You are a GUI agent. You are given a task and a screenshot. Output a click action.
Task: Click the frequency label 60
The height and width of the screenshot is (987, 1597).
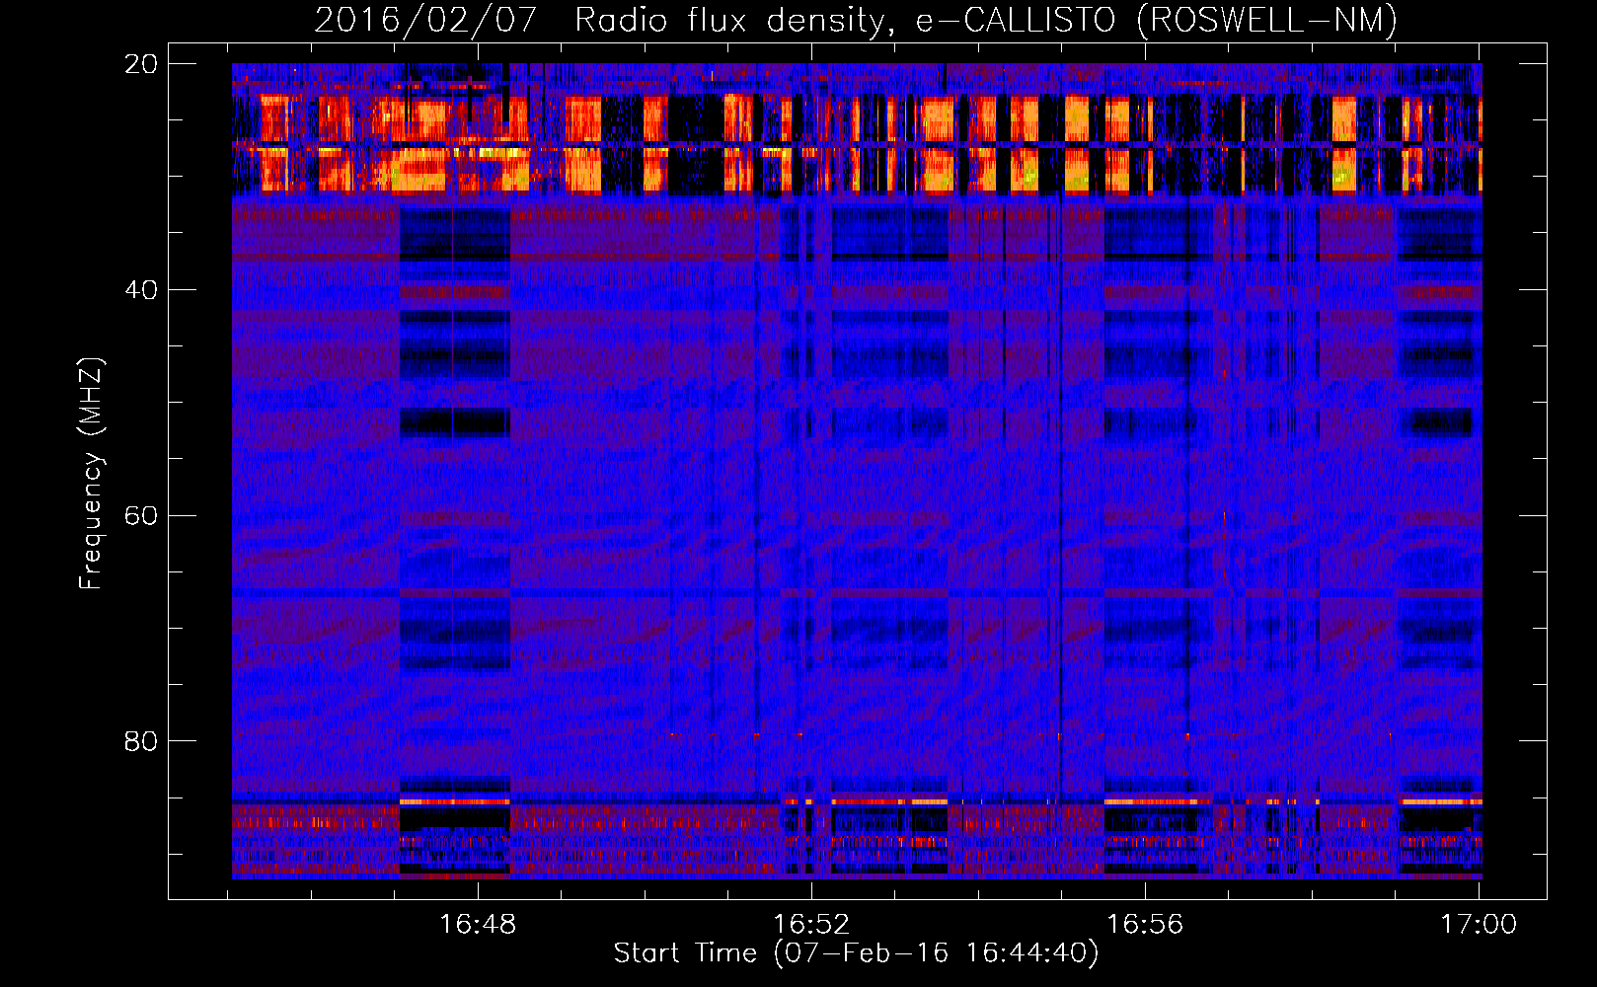click(141, 515)
